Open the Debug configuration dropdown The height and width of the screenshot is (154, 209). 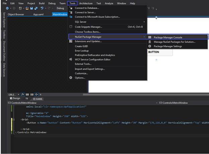(61, 8)
